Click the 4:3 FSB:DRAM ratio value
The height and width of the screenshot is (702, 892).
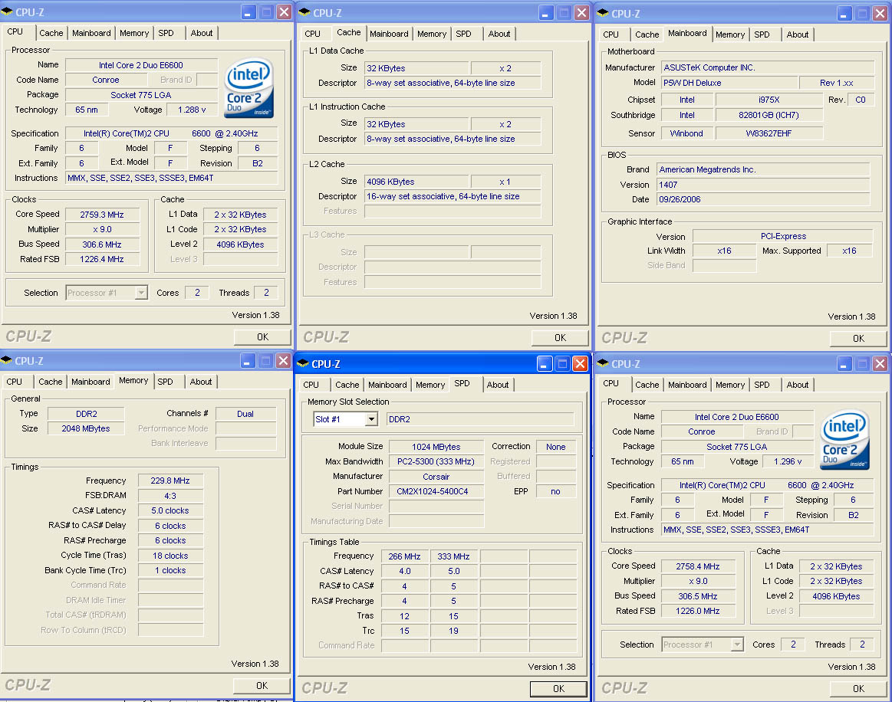(170, 496)
